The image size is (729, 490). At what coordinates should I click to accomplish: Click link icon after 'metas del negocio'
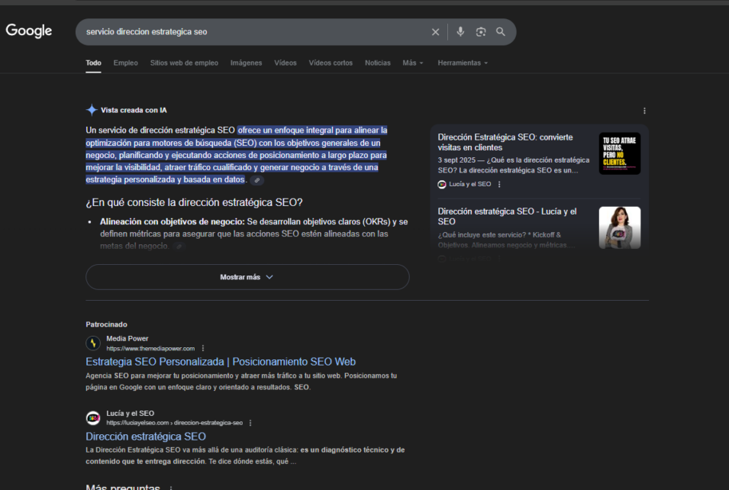click(179, 247)
